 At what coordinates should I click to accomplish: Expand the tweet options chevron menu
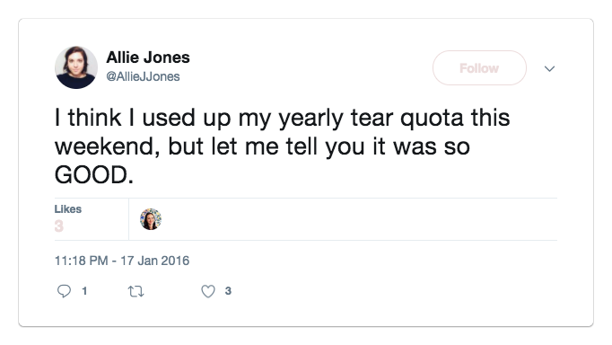[549, 69]
